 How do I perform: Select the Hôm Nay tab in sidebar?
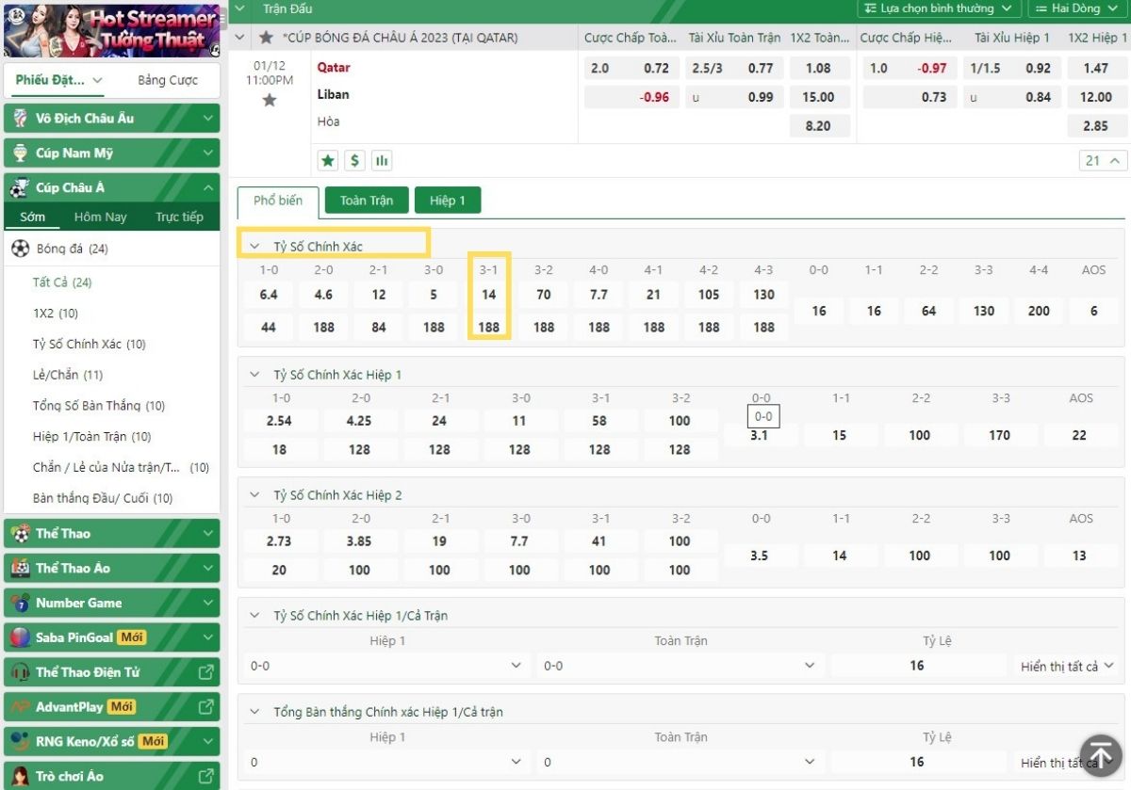click(102, 217)
